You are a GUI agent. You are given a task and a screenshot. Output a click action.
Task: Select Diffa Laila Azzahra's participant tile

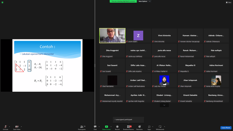138,65
